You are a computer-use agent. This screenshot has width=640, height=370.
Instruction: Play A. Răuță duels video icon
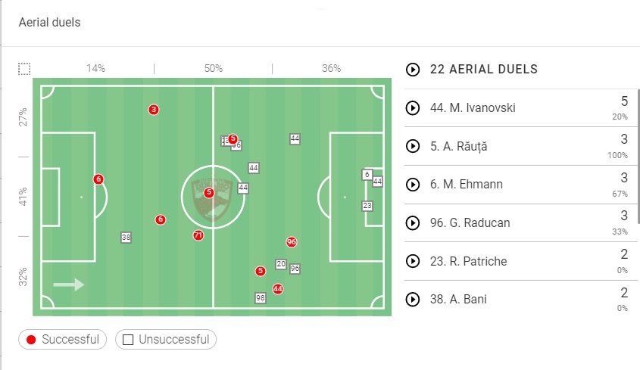(413, 146)
